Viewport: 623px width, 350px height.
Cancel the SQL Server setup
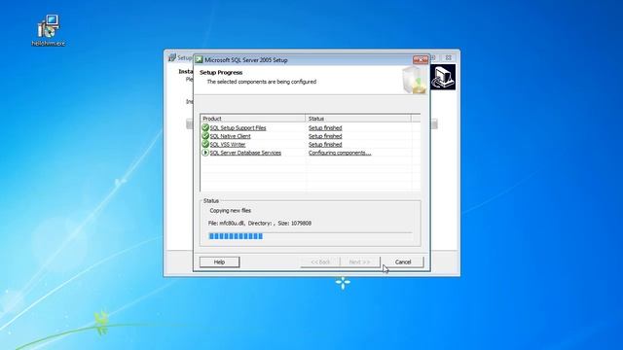403,262
